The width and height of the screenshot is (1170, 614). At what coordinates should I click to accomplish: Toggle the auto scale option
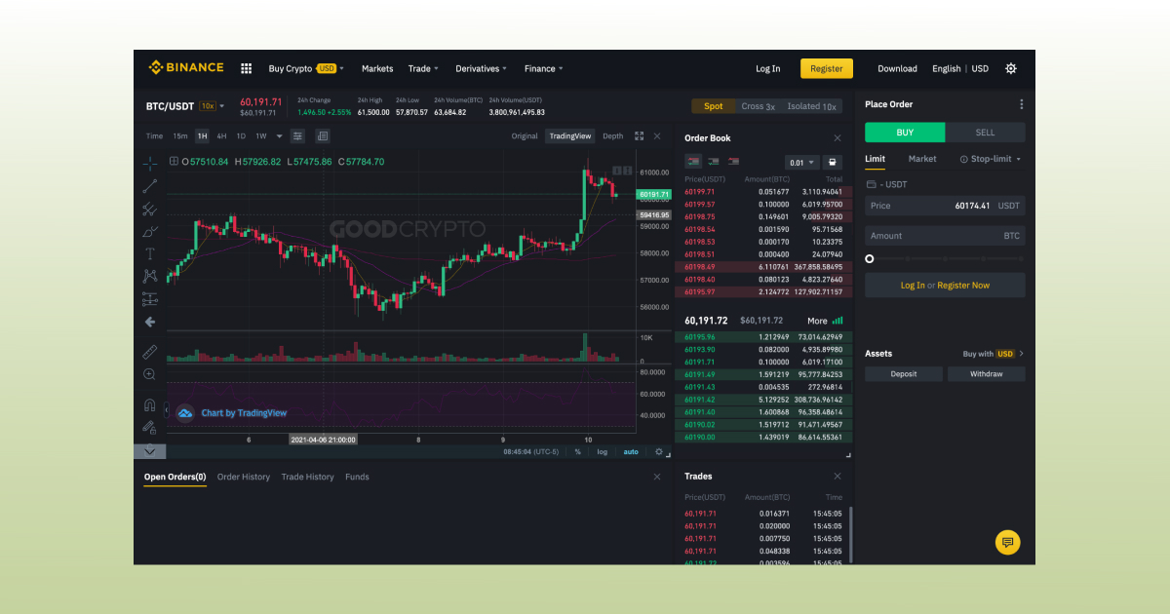(x=631, y=452)
